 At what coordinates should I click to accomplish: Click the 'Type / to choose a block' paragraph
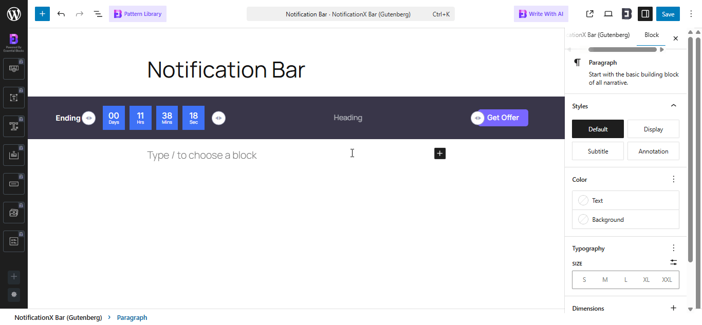[202, 155]
